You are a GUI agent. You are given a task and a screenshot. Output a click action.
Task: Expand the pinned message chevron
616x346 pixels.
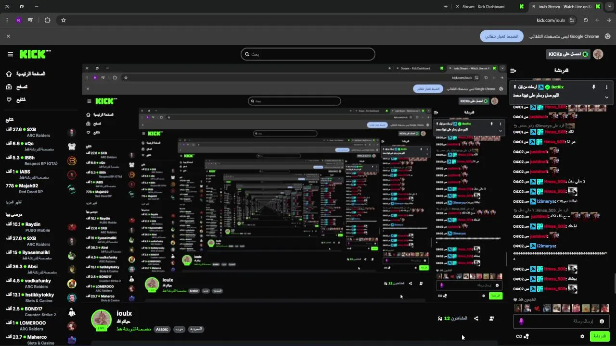click(606, 97)
